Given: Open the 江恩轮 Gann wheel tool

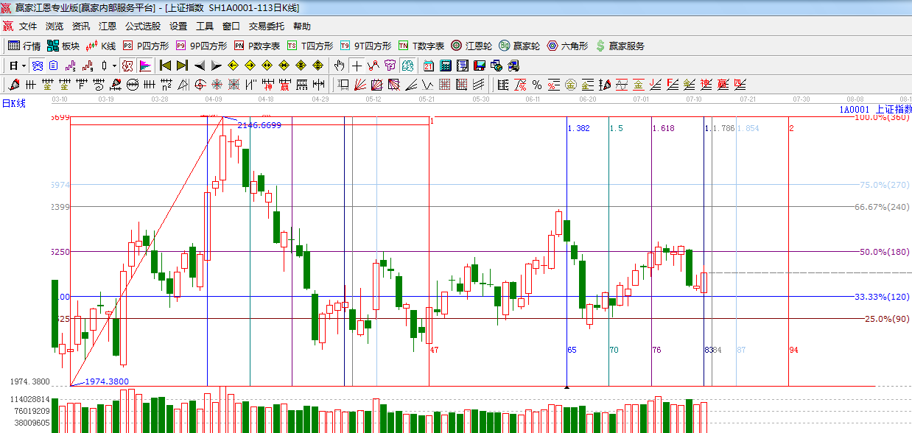Looking at the screenshot, I should (471, 46).
